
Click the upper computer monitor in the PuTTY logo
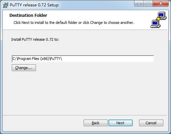(x=162, y=15)
